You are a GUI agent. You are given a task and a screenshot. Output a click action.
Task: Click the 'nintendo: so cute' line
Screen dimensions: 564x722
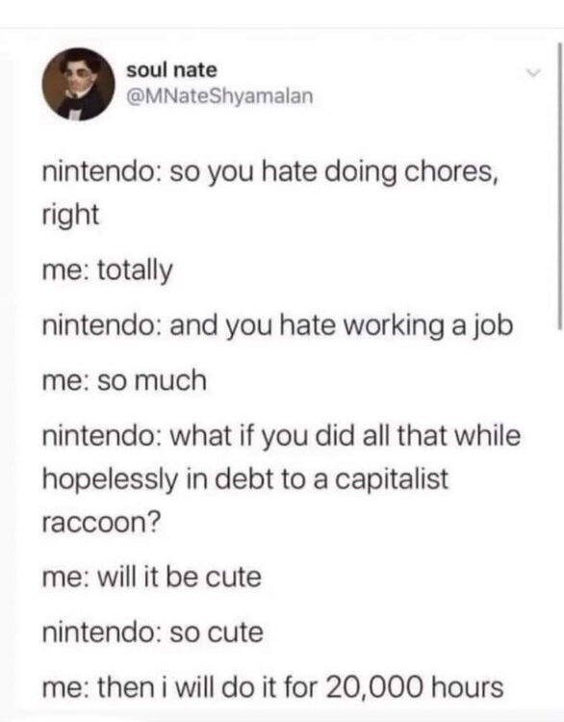pos(152,632)
